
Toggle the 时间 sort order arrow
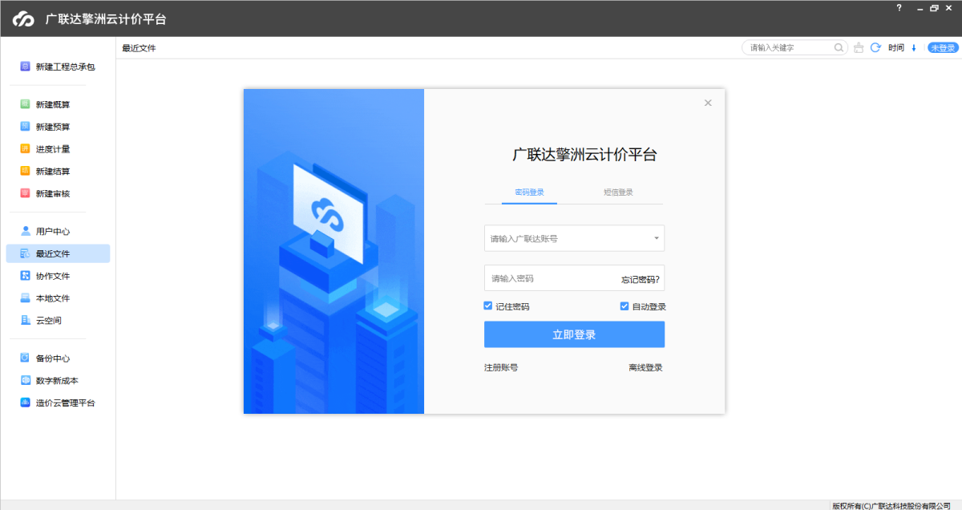913,48
